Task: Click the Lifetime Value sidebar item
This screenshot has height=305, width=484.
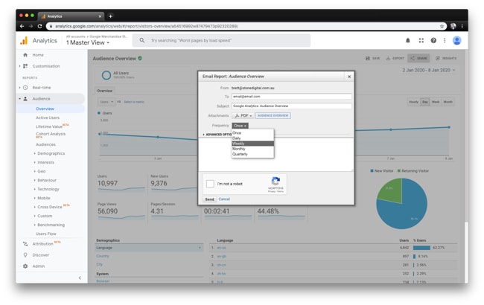Action: pyautogui.click(x=48, y=126)
